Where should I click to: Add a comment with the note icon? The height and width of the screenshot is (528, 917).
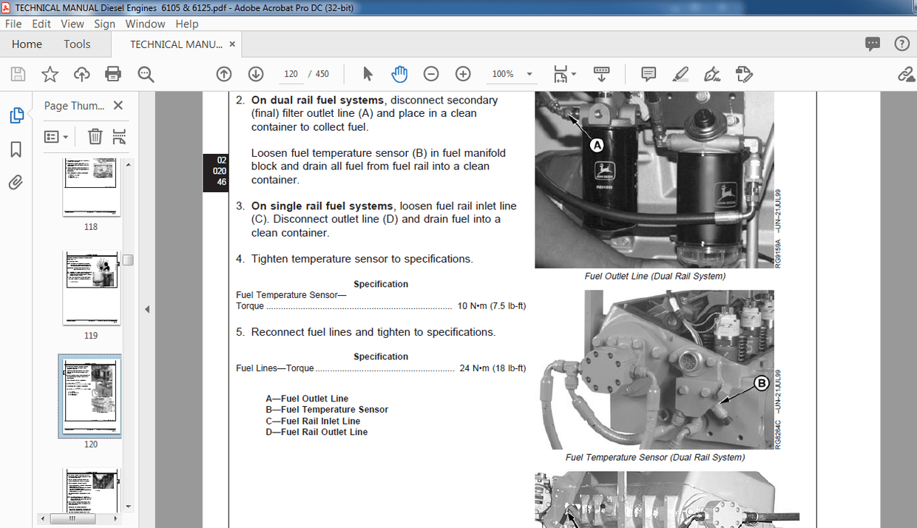coord(649,74)
